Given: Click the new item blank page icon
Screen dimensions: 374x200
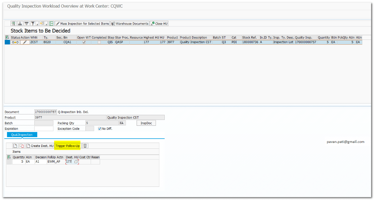Looking at the screenshot, I should [x=15, y=146].
